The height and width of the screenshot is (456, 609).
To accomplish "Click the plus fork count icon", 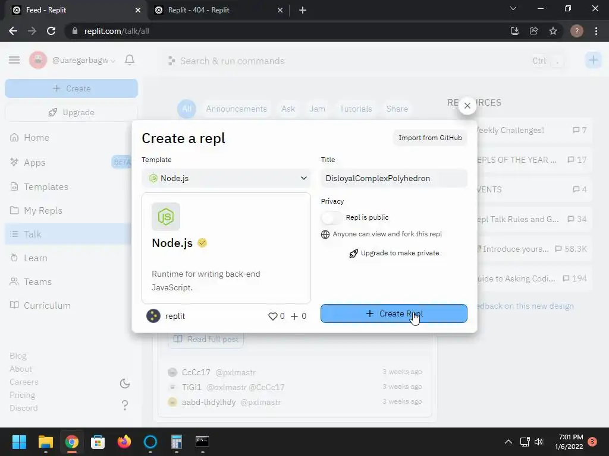I will (x=294, y=316).
